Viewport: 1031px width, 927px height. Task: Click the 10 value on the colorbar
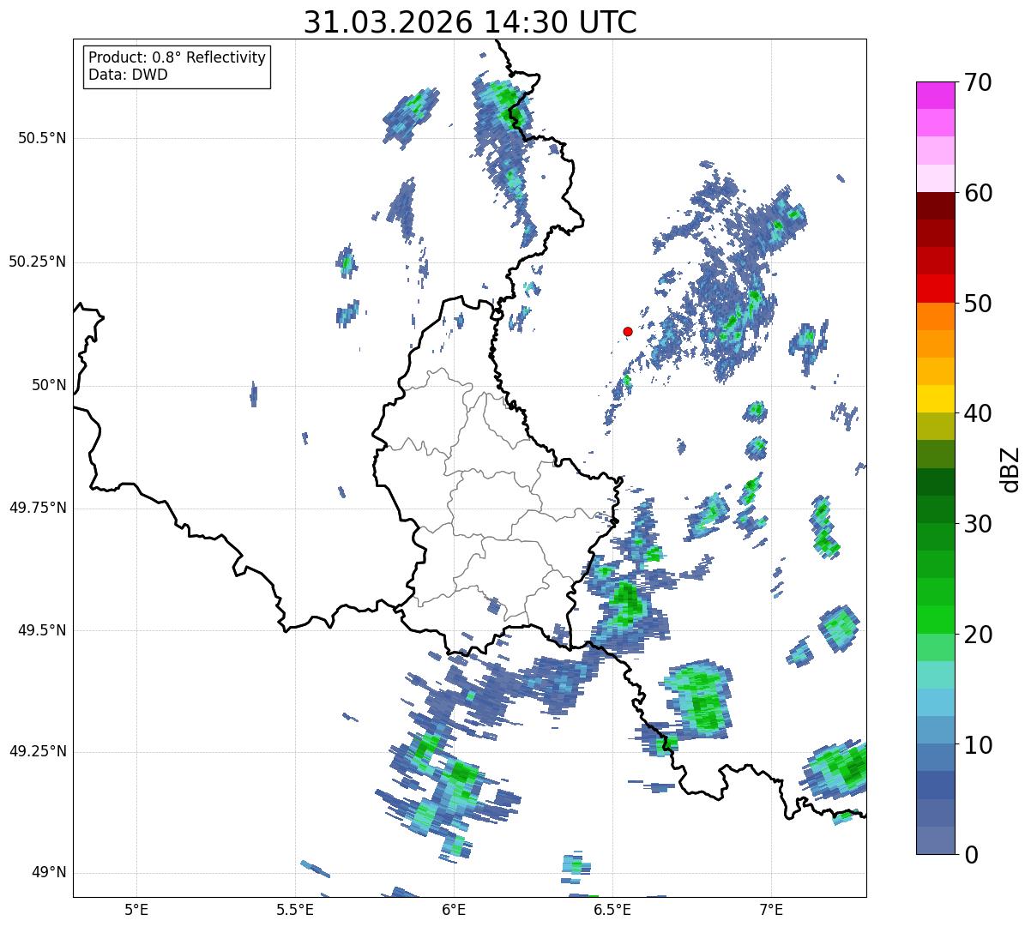pos(979,745)
